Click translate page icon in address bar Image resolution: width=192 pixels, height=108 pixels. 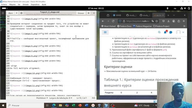(153, 21)
